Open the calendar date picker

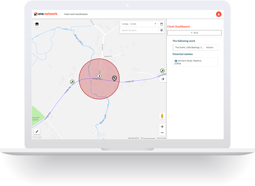coord(161,24)
